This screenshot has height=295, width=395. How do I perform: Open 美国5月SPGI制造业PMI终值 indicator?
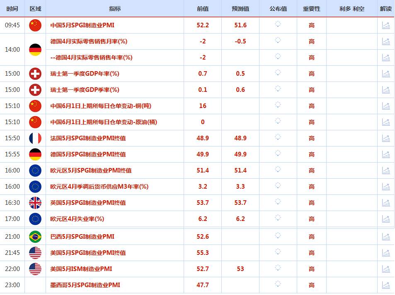click(x=88, y=253)
